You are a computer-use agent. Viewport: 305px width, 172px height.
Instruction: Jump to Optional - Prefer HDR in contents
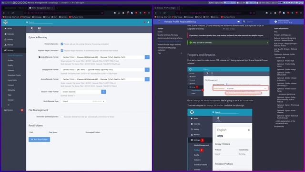click(285, 61)
